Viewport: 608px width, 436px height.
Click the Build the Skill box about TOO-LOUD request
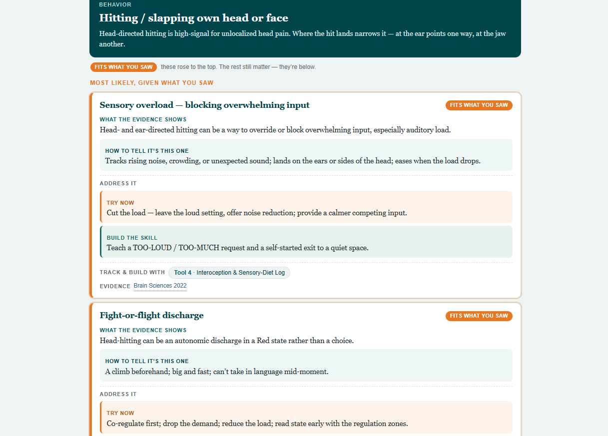[x=306, y=242]
